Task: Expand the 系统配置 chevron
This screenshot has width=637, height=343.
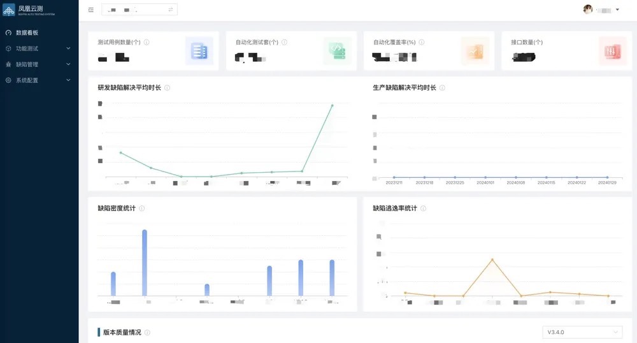Action: pos(68,80)
